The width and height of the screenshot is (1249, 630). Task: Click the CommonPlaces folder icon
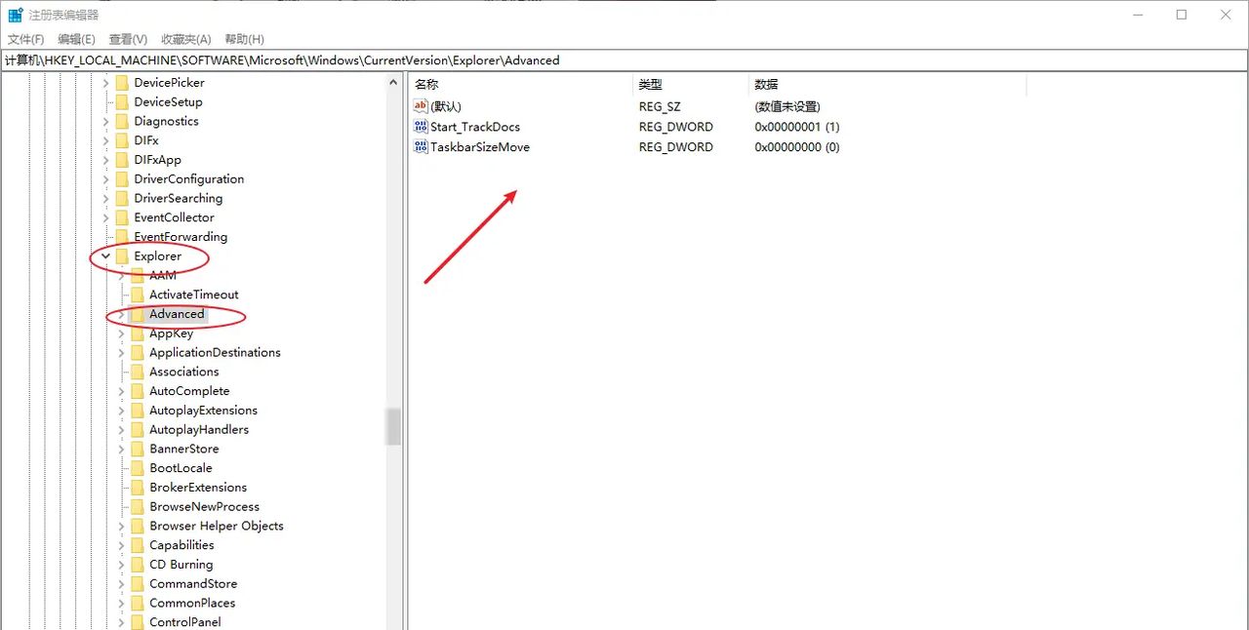pyautogui.click(x=138, y=604)
